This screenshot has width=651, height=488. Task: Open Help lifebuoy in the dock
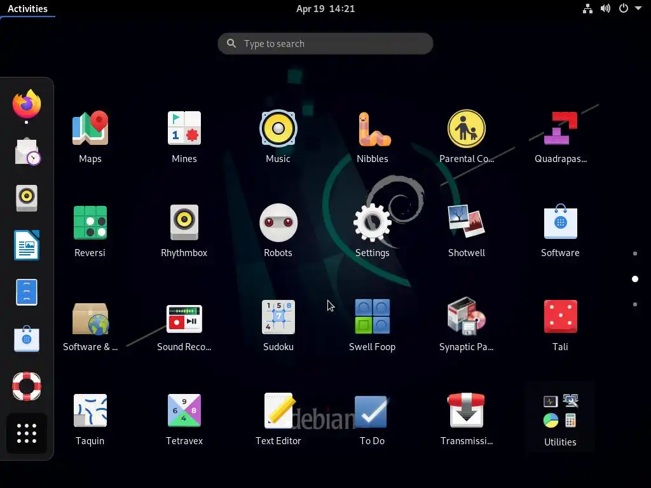point(27,386)
